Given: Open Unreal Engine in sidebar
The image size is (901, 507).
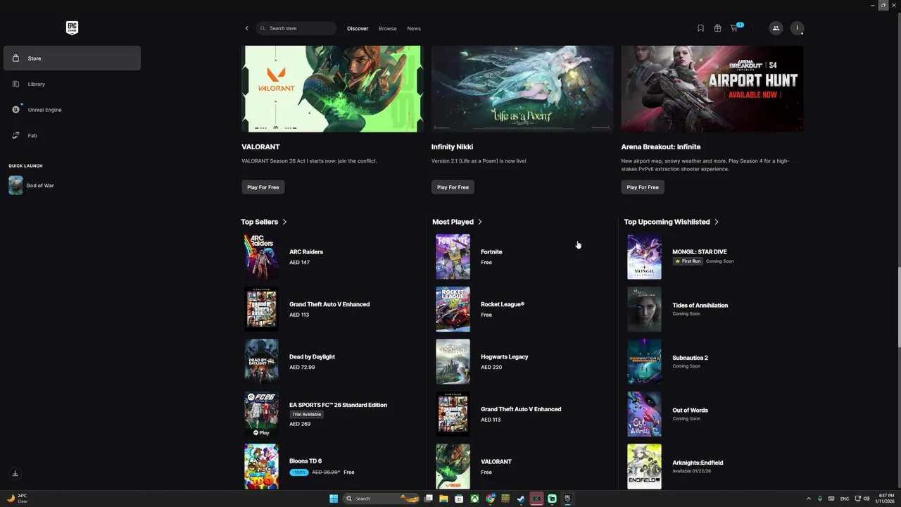Looking at the screenshot, I should click(72, 110).
